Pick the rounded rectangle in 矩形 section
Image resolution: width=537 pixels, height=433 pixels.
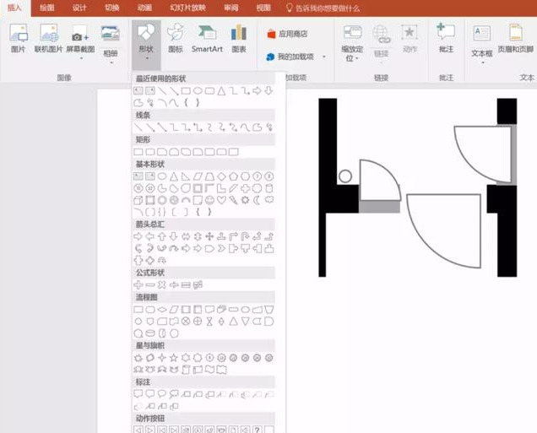pyautogui.click(x=150, y=152)
